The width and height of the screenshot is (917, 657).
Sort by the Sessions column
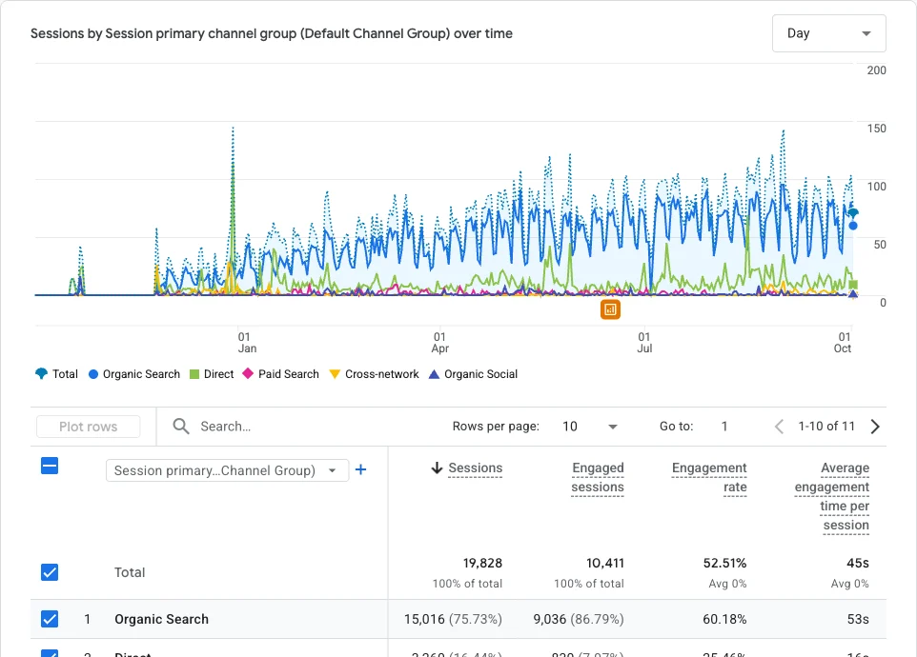tap(476, 468)
